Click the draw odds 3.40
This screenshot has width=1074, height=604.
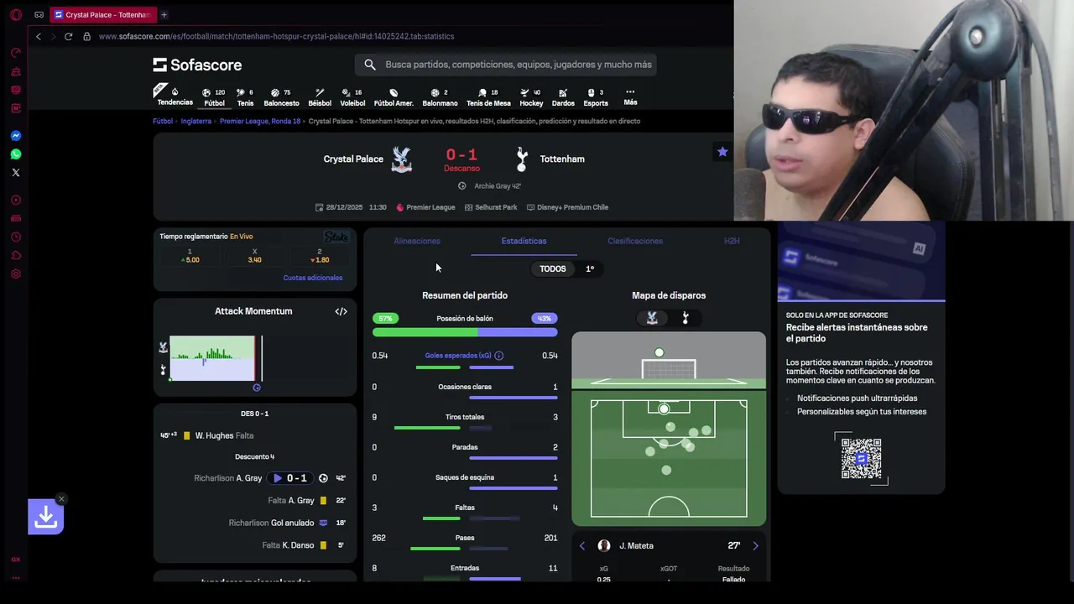(x=254, y=256)
